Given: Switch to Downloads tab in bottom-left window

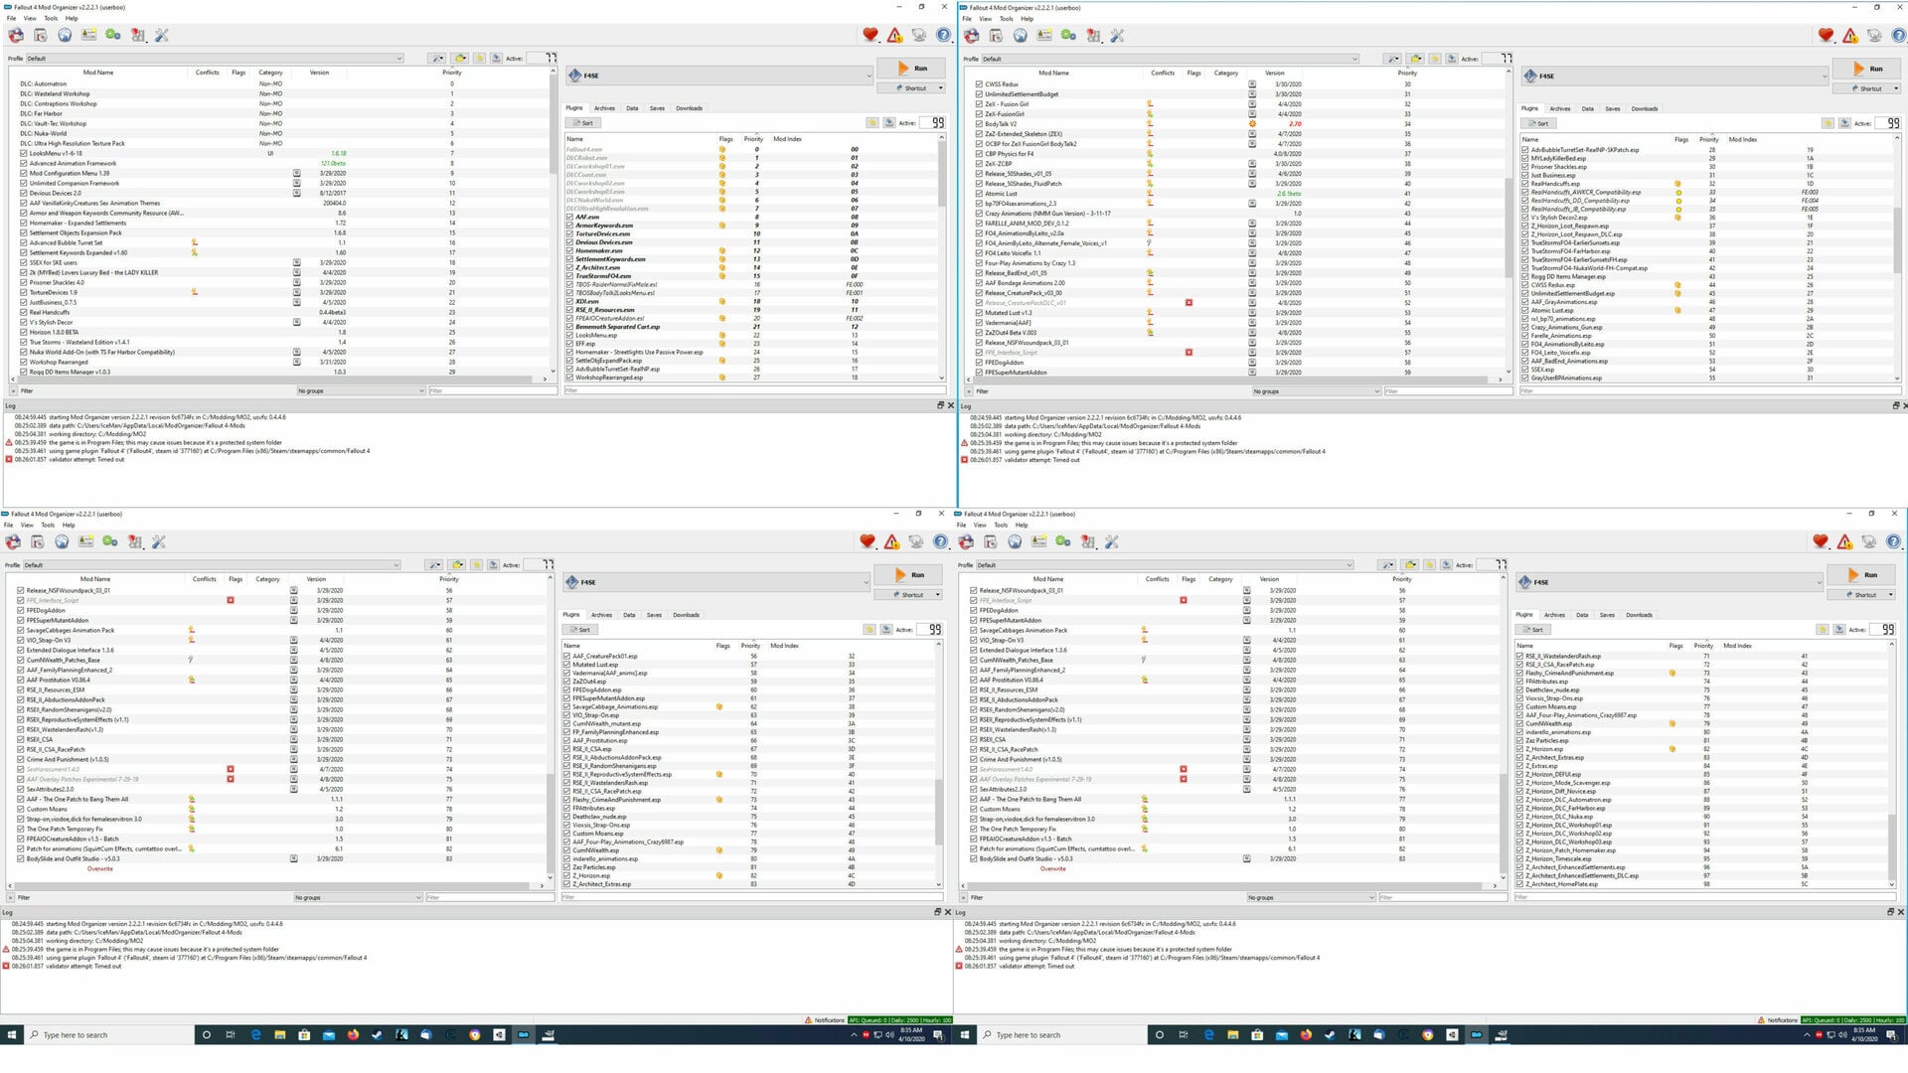Looking at the screenshot, I should tap(686, 615).
